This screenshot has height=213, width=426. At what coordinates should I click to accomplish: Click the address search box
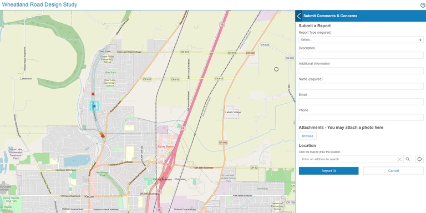[x=348, y=159]
